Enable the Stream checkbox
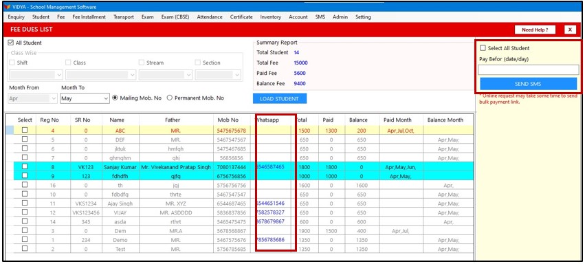 click(142, 63)
